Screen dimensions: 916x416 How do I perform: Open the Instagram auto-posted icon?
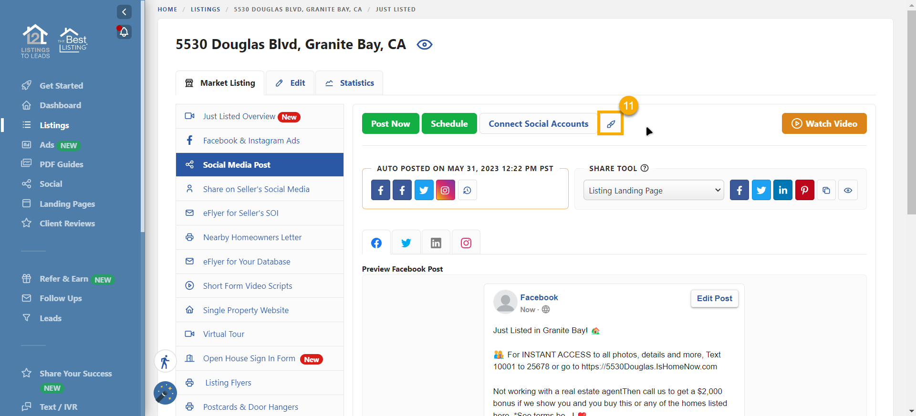click(445, 190)
